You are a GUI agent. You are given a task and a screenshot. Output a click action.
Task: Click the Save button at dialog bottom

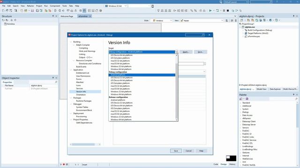point(176,151)
